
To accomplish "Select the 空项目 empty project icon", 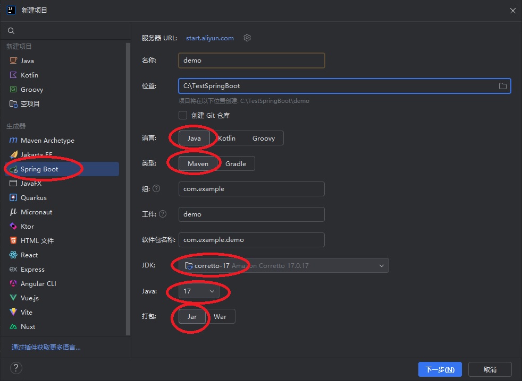I will pos(13,103).
